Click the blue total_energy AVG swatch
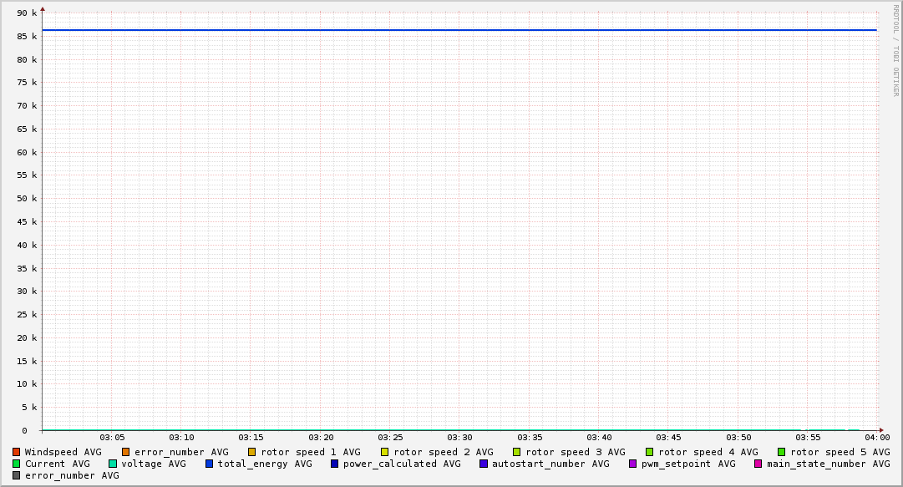Viewport: 903px width, 487px height. click(210, 464)
